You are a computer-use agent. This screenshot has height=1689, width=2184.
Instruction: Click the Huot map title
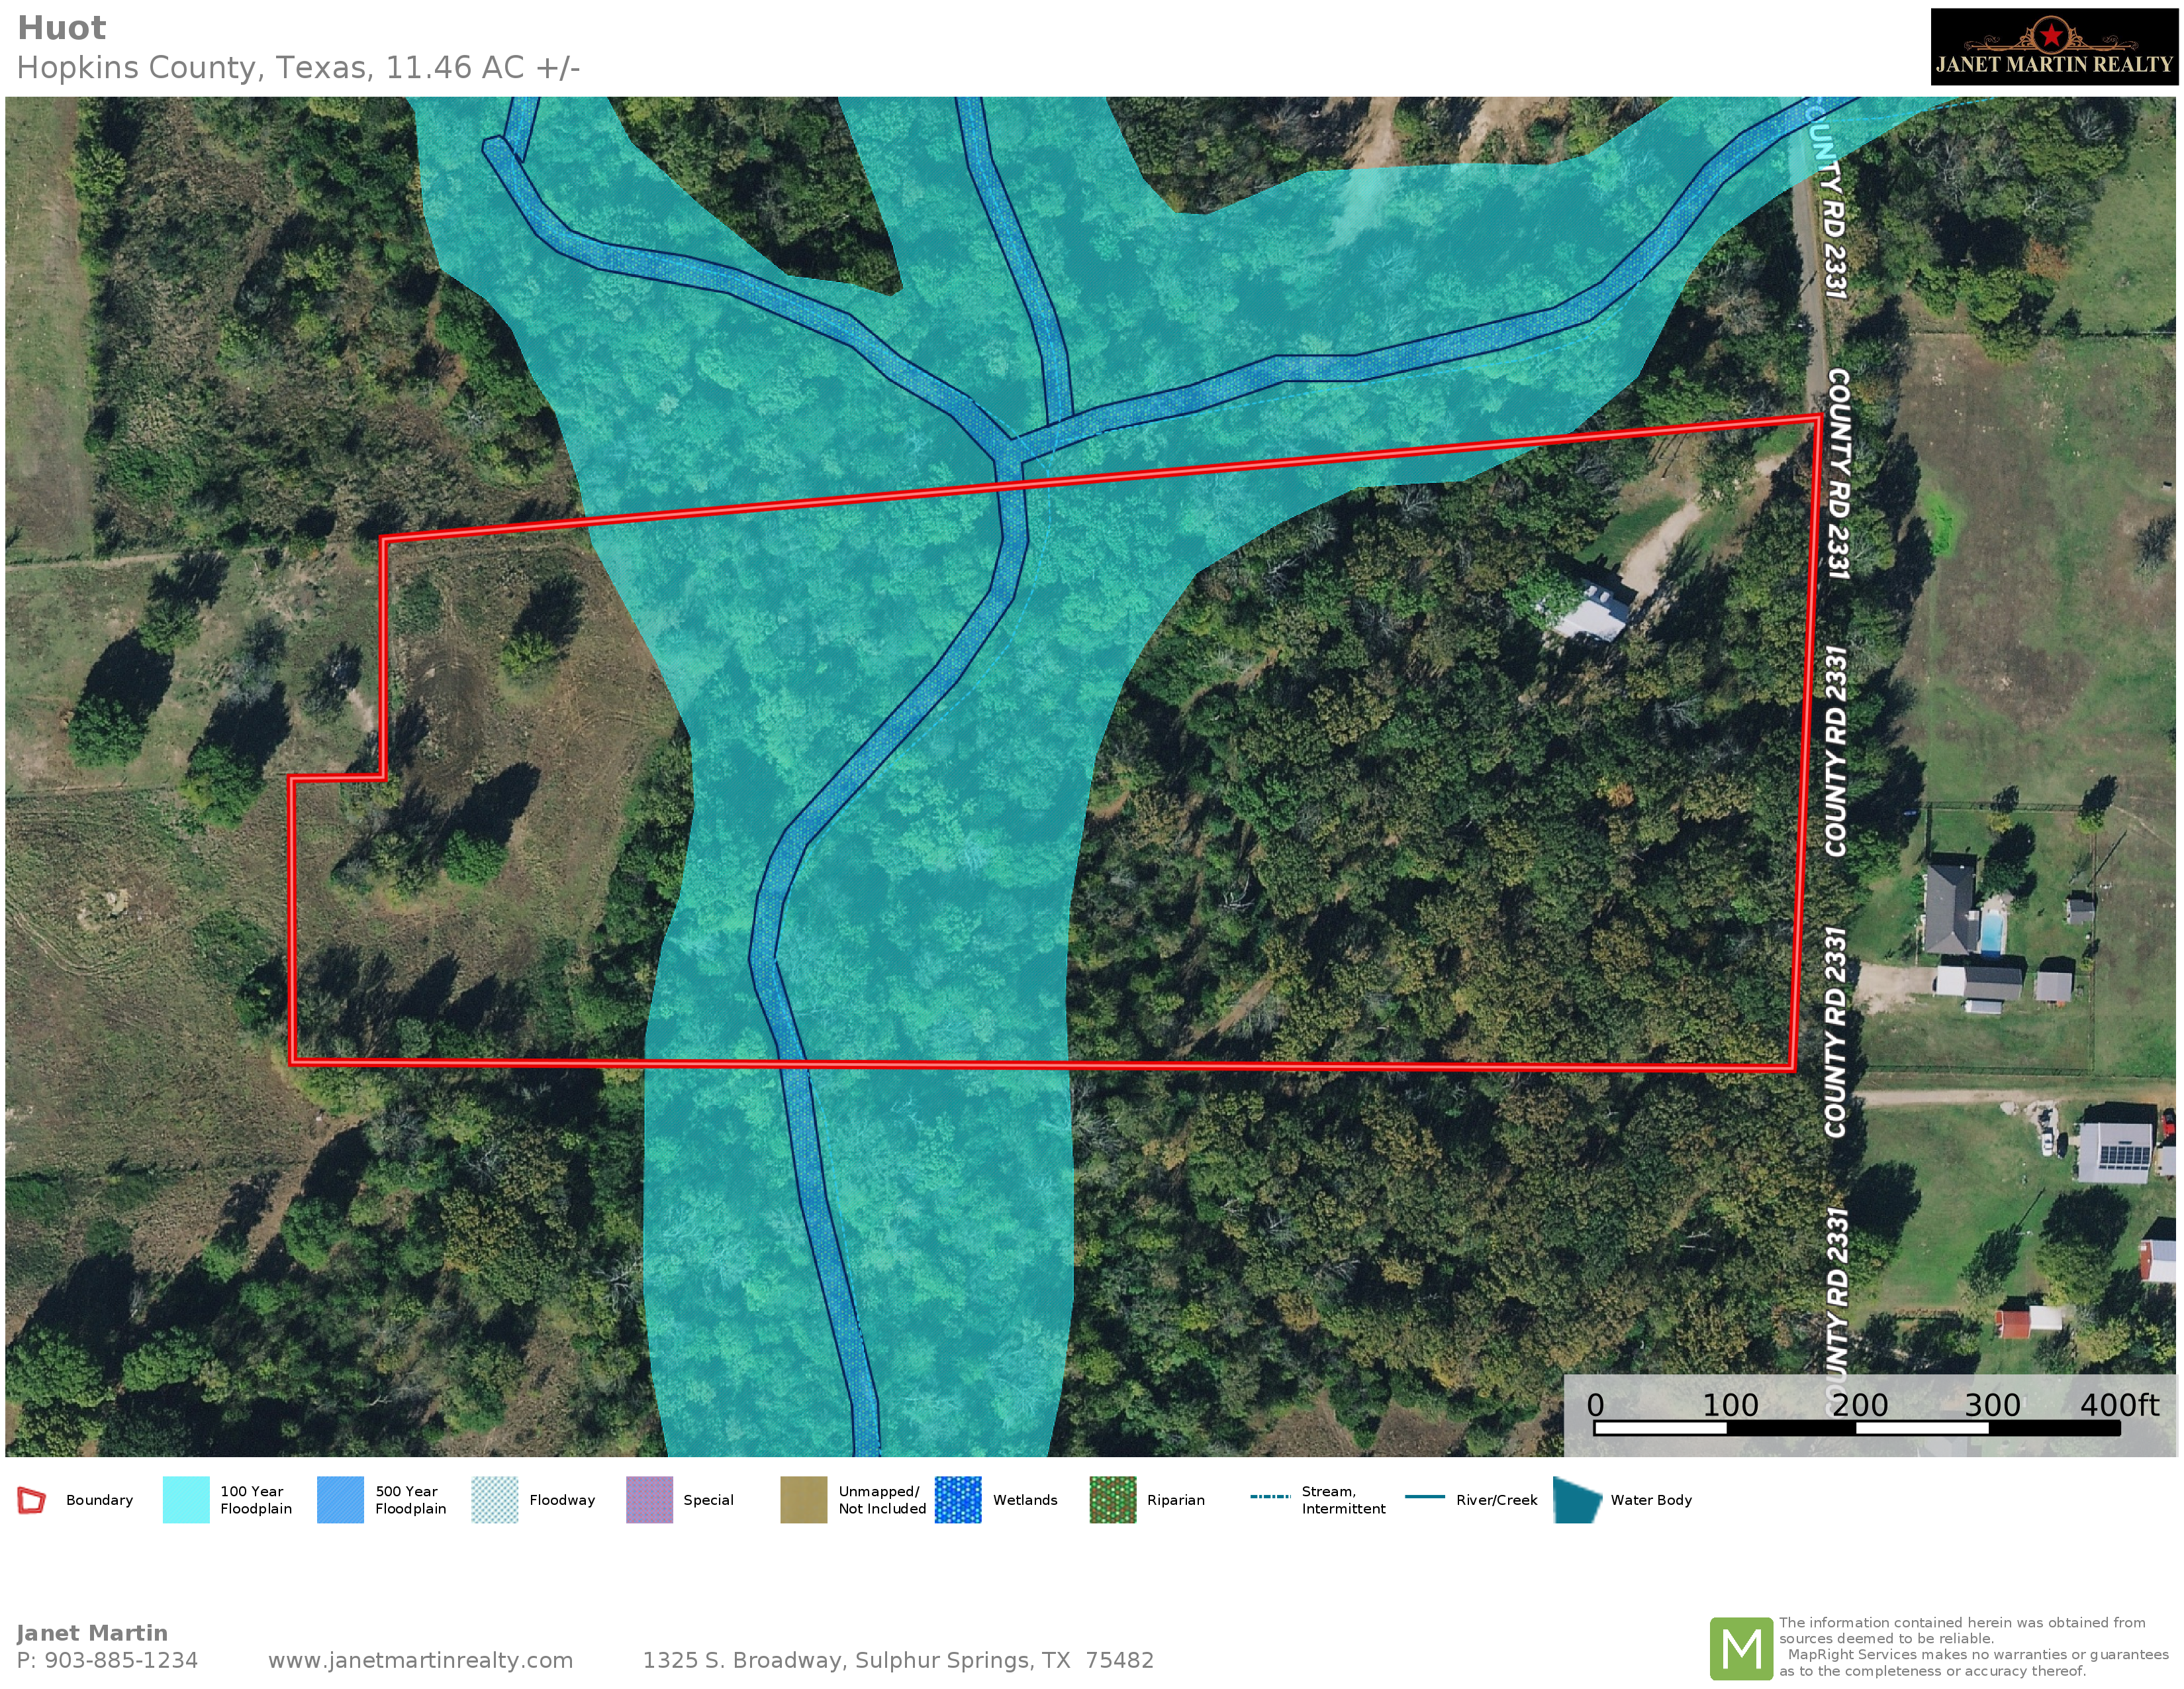tap(61, 28)
